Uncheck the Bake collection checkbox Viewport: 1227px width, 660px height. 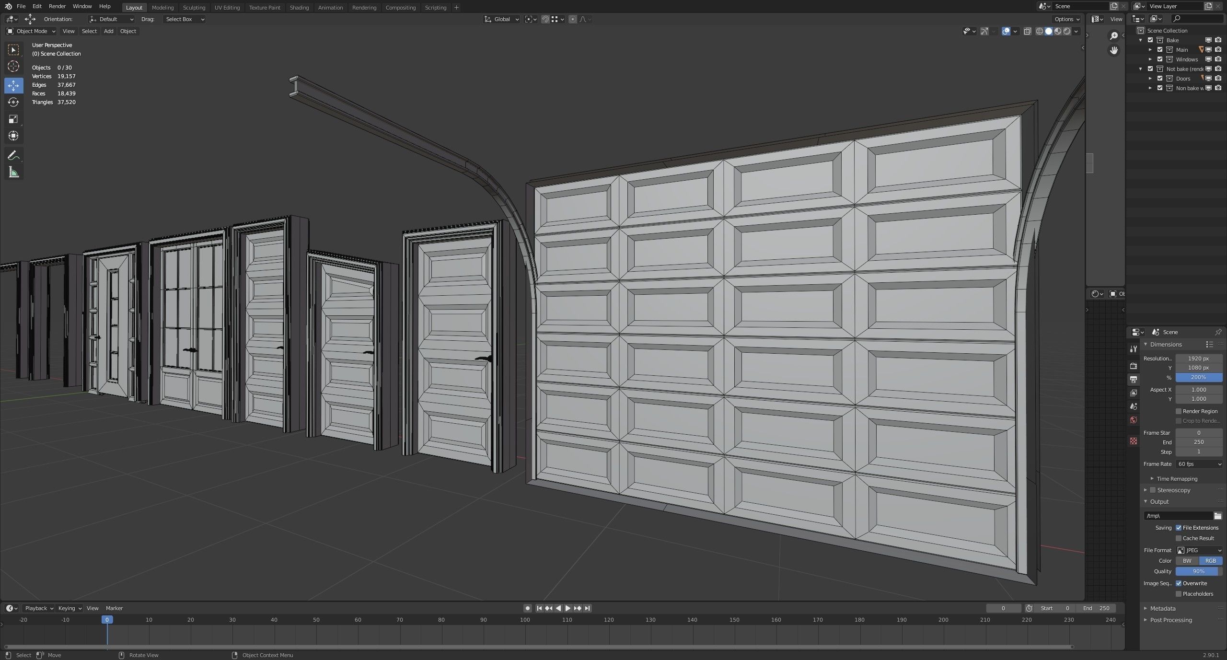coord(1150,40)
